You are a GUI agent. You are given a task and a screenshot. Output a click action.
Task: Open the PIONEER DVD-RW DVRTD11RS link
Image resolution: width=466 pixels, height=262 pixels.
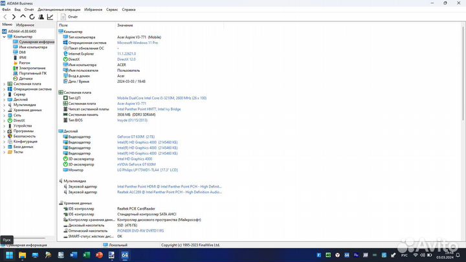click(140, 231)
